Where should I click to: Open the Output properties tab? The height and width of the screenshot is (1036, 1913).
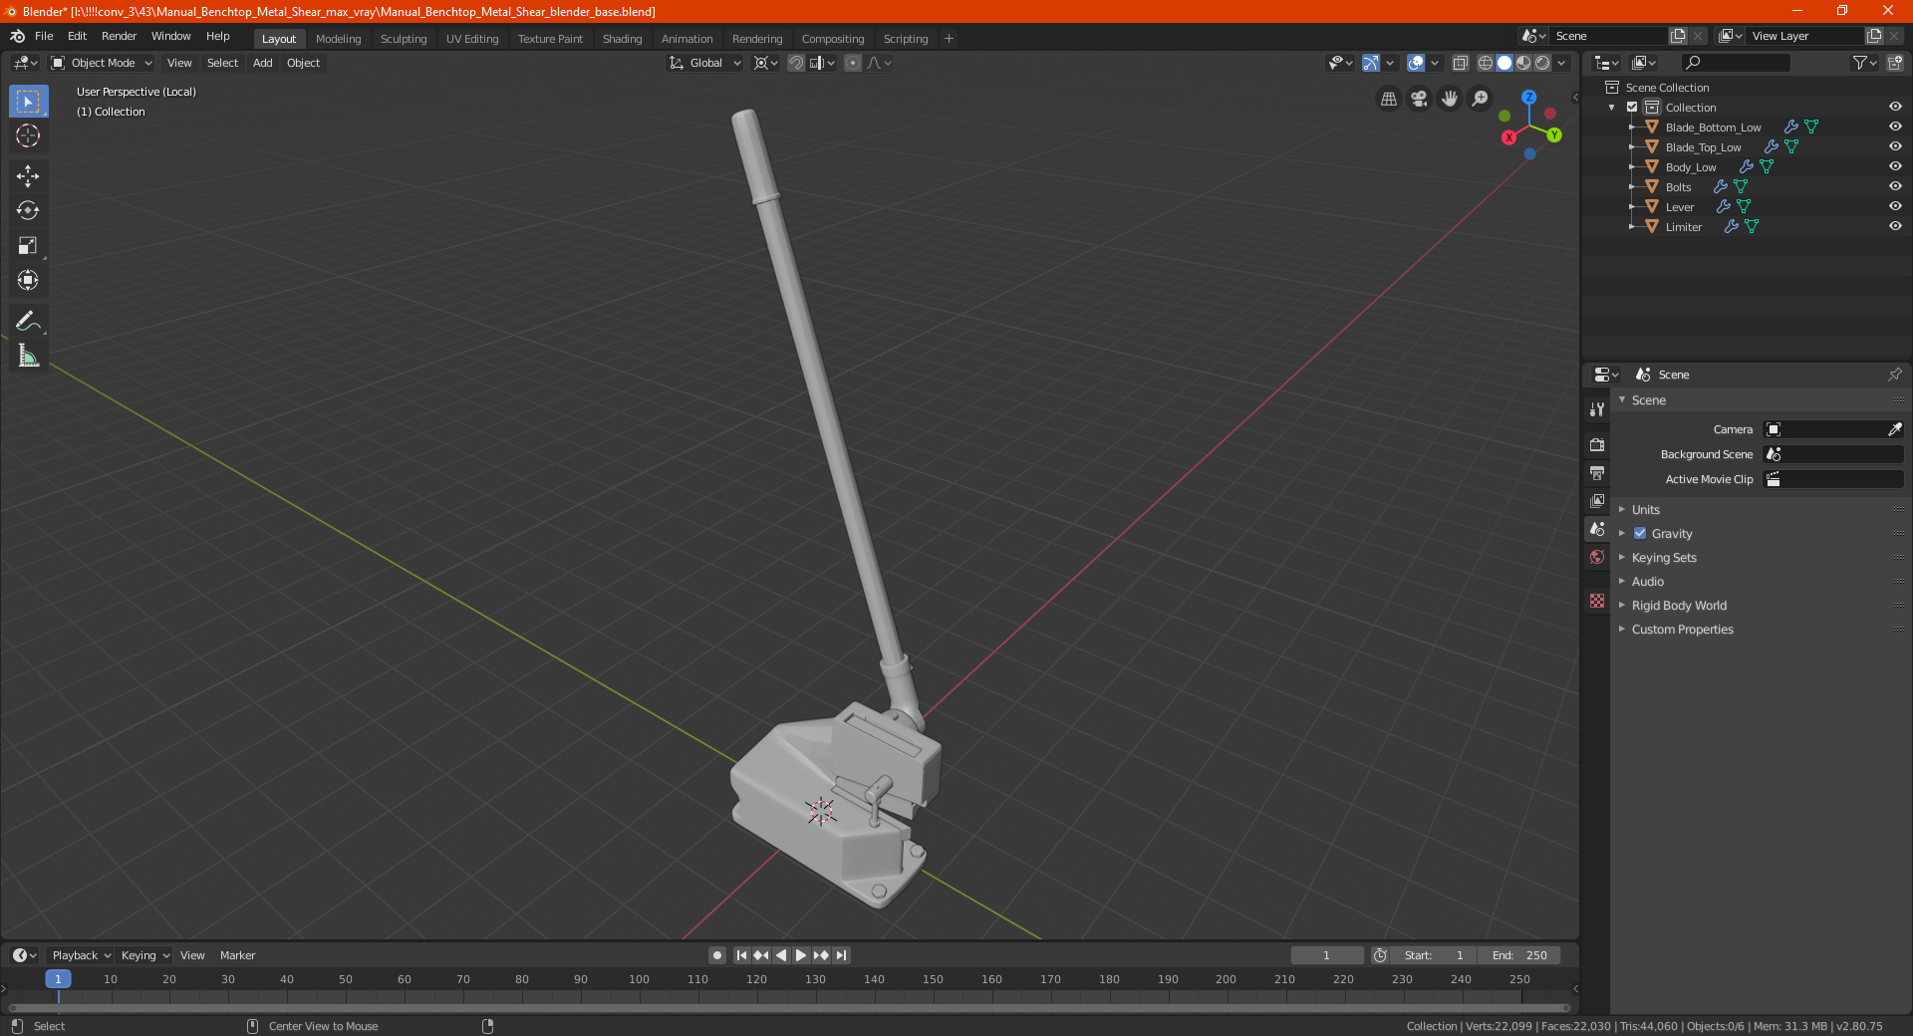(x=1597, y=472)
